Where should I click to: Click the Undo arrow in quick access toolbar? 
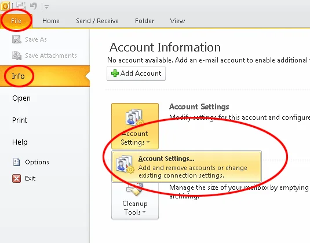click(34, 6)
